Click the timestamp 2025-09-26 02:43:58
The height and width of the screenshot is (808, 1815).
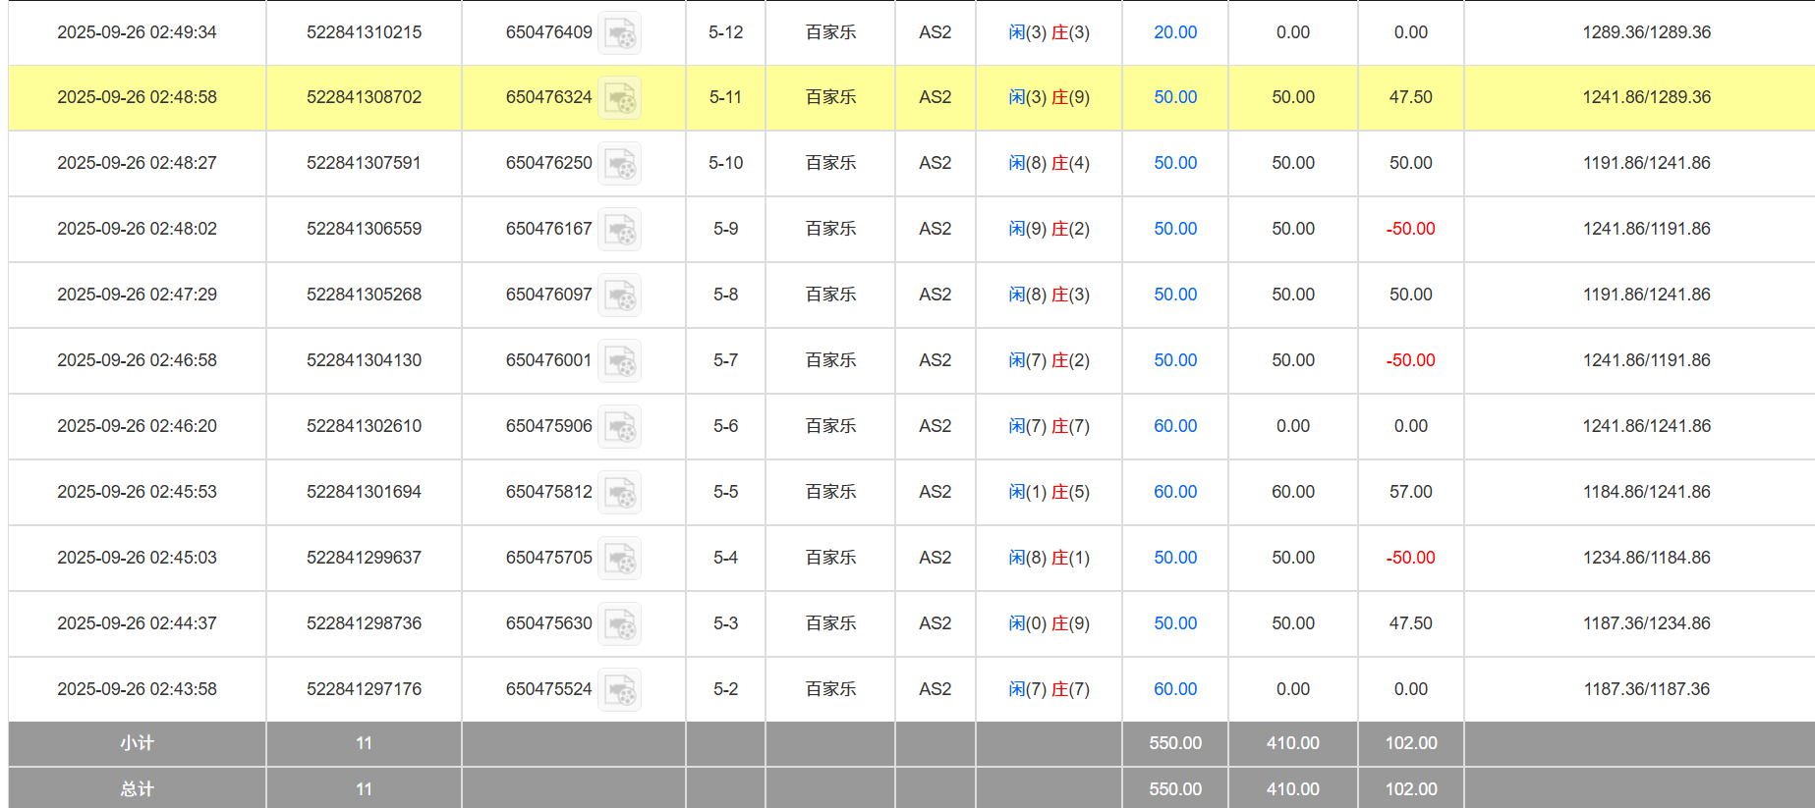point(137,689)
